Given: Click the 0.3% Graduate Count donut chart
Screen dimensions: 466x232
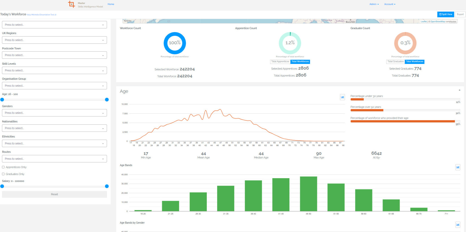Looking at the screenshot, I should tap(405, 43).
